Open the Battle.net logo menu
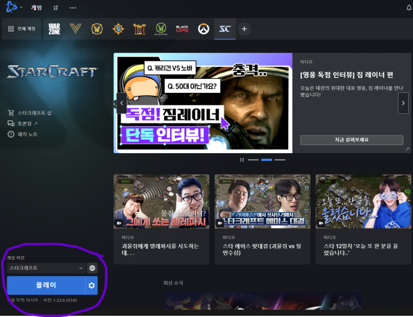Screen dimensions: 413x317 [x=11, y=7]
